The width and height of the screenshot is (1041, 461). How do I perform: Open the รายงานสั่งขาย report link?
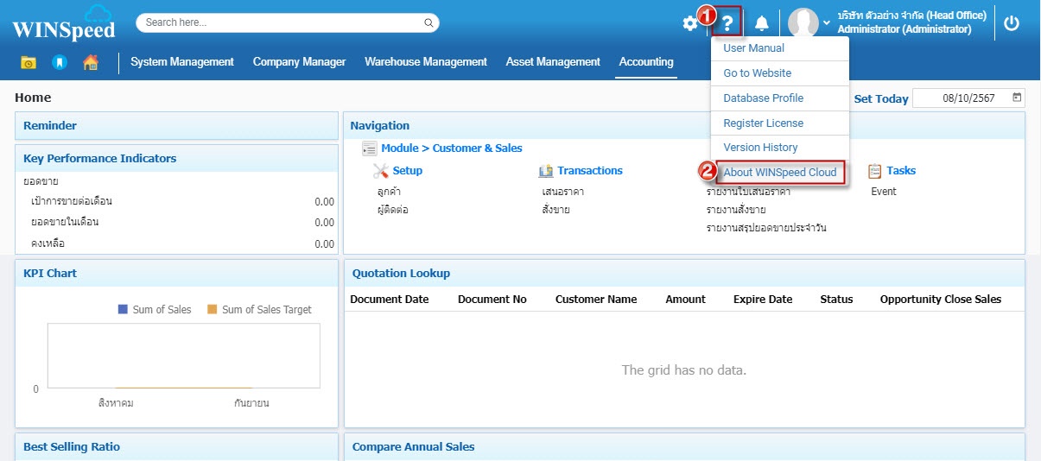click(736, 210)
